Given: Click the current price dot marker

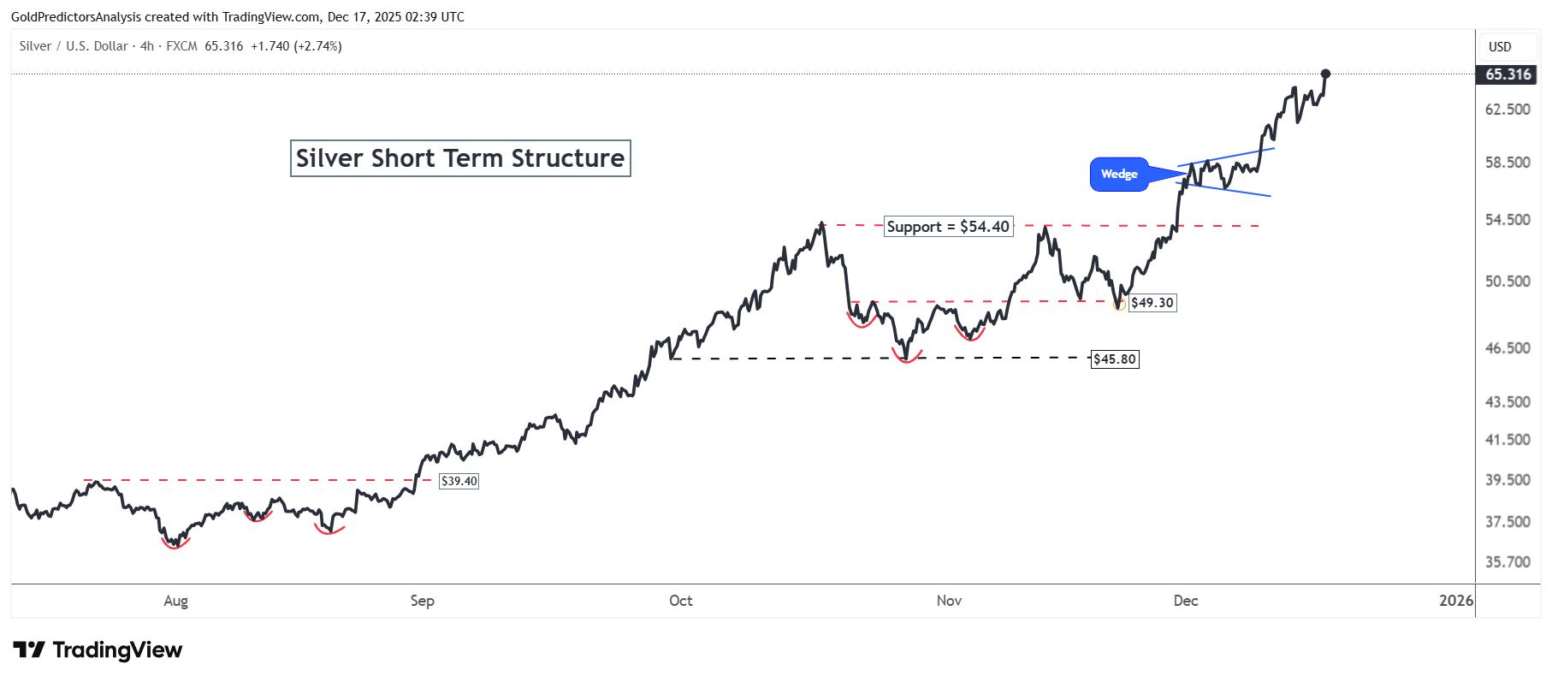Looking at the screenshot, I should coord(1325,74).
